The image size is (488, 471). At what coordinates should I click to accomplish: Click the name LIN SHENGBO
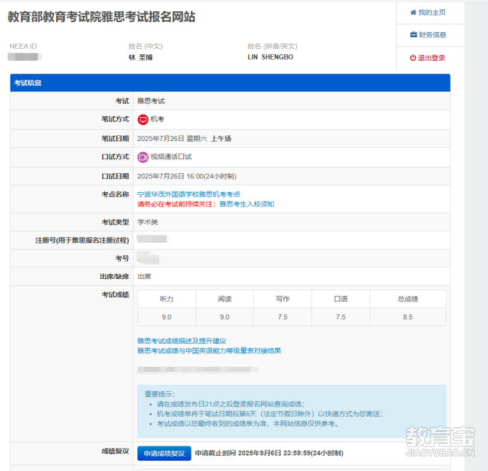pos(271,57)
